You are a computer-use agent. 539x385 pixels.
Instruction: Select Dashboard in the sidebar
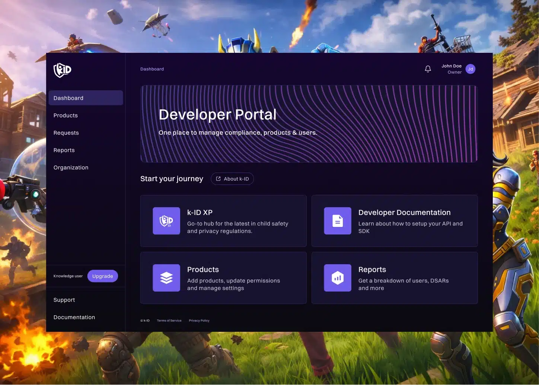68,98
